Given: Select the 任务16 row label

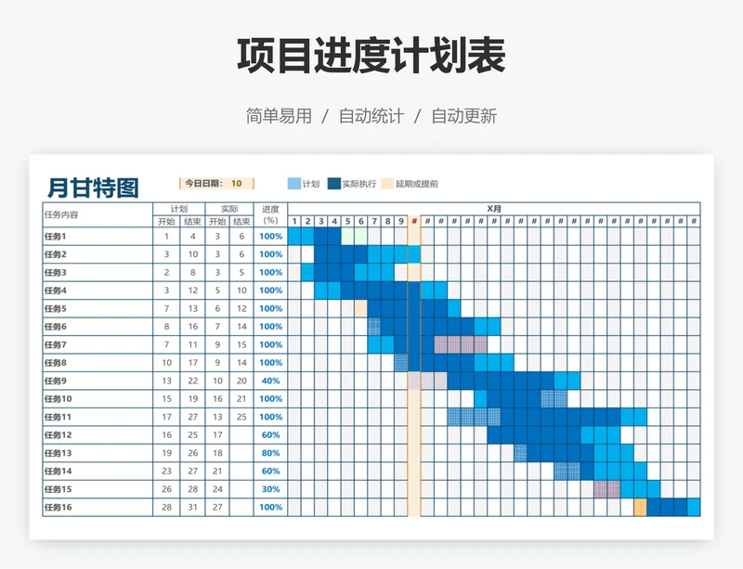Looking at the screenshot, I should 98,507.
